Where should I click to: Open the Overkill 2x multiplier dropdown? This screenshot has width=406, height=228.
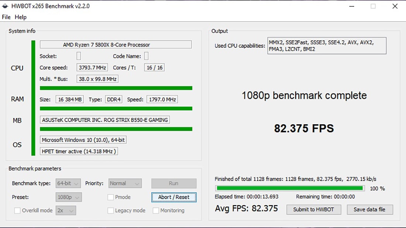coord(66,211)
